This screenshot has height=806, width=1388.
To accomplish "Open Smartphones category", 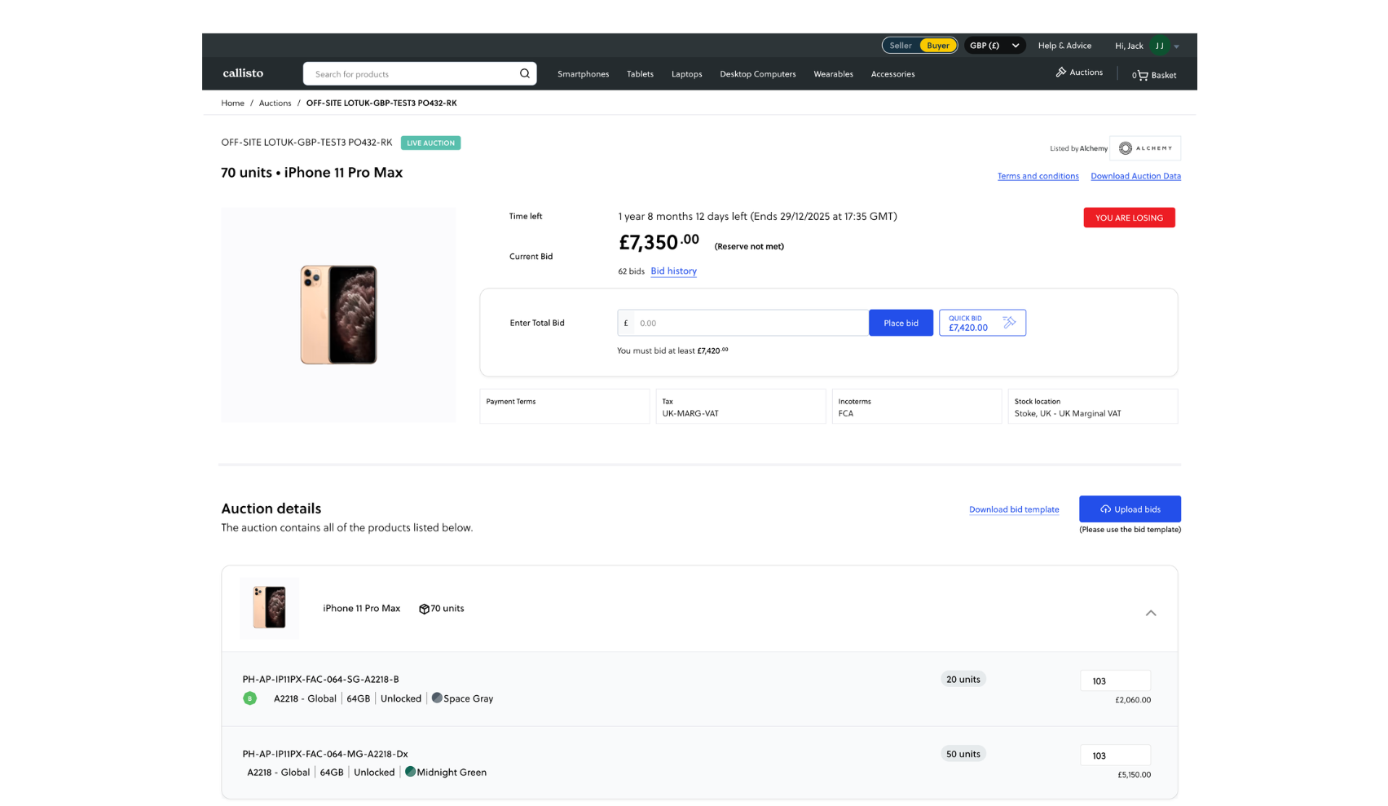I will [x=583, y=74].
